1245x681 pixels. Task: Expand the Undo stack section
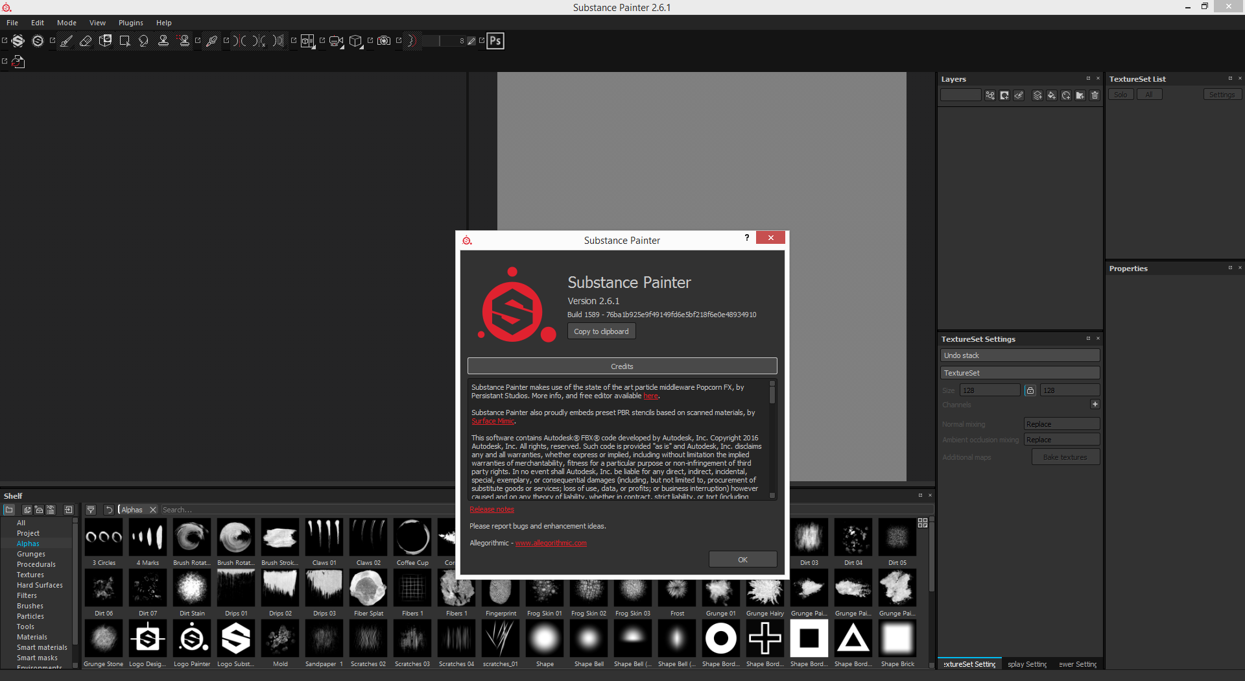[x=1020, y=355]
